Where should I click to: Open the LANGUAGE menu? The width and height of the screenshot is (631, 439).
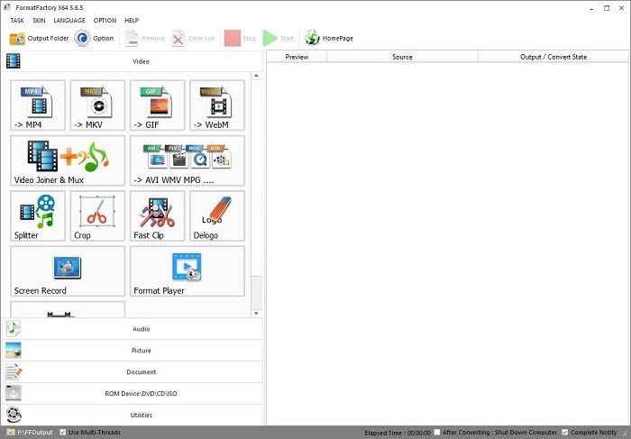click(x=69, y=21)
